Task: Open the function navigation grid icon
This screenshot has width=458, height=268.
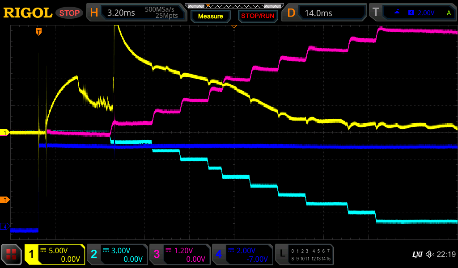Action: click(x=12, y=255)
